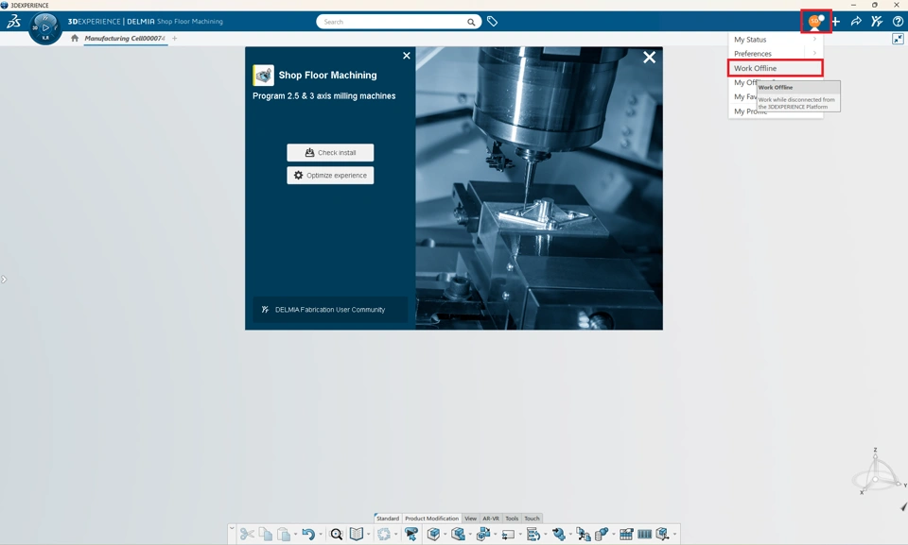
Task: Click the magnifier search-in-view icon
Action: coord(336,534)
